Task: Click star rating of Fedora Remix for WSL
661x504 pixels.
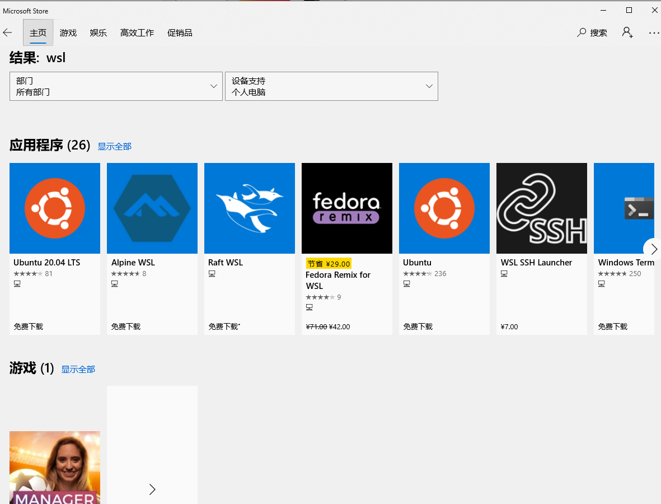Action: pos(320,297)
